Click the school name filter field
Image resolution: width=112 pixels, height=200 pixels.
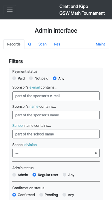(56, 134)
